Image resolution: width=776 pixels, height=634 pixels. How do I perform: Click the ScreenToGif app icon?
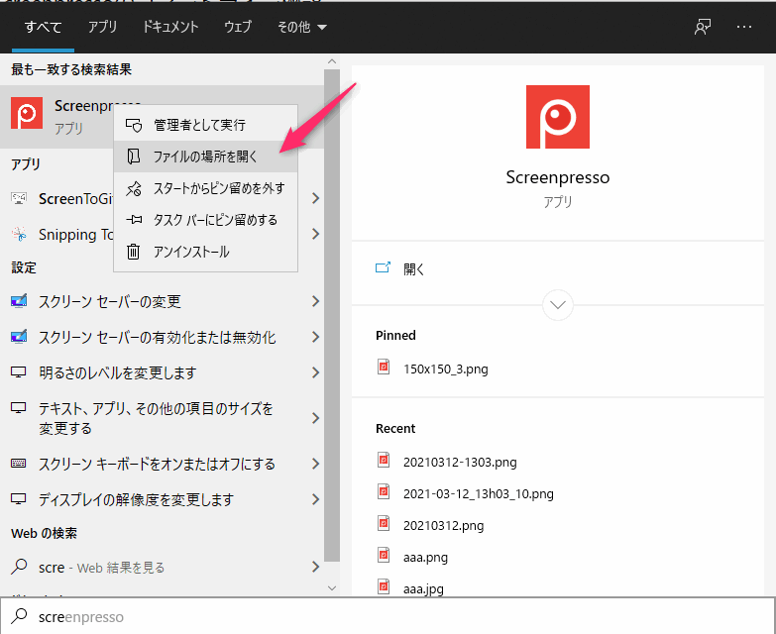click(19, 198)
